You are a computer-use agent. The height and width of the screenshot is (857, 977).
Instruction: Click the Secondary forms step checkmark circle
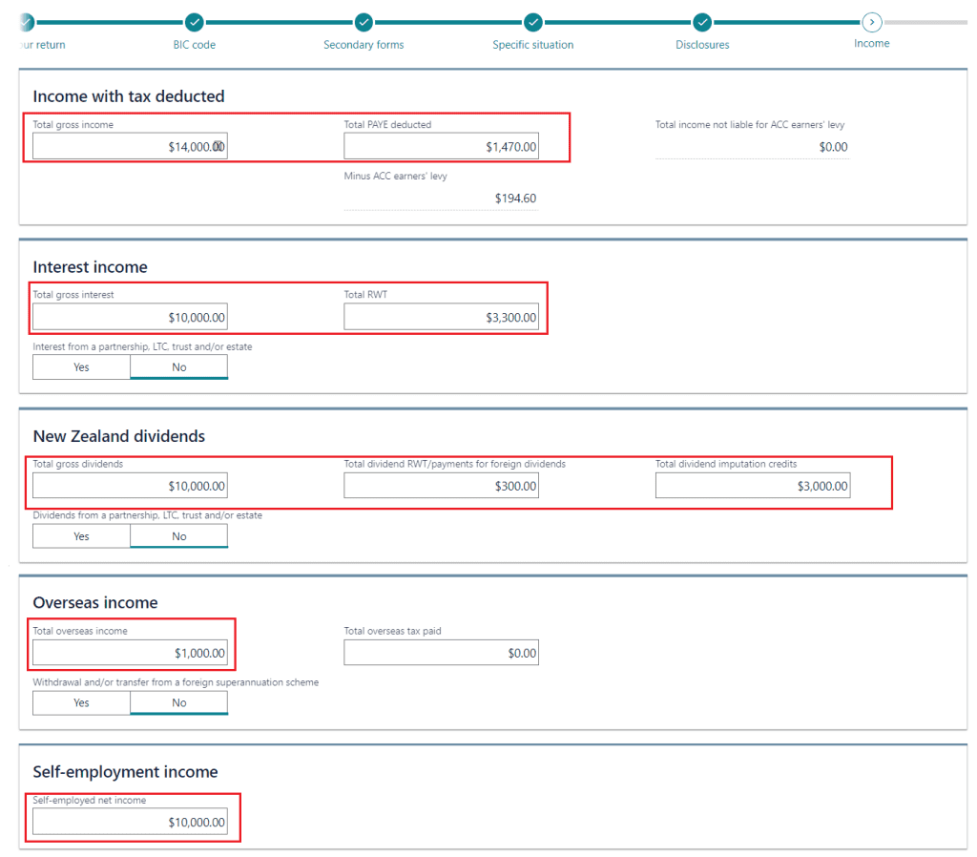tap(364, 23)
